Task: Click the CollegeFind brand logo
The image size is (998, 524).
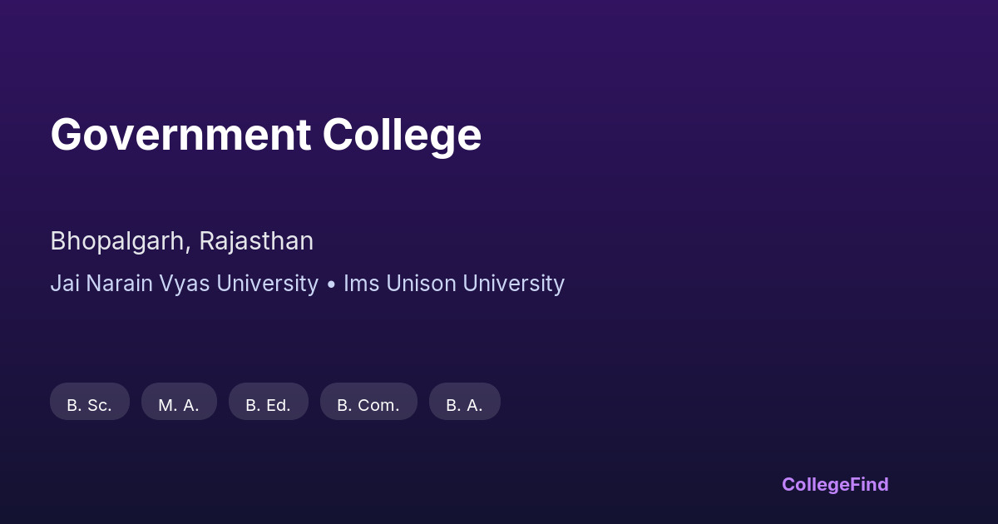Action: (834, 484)
